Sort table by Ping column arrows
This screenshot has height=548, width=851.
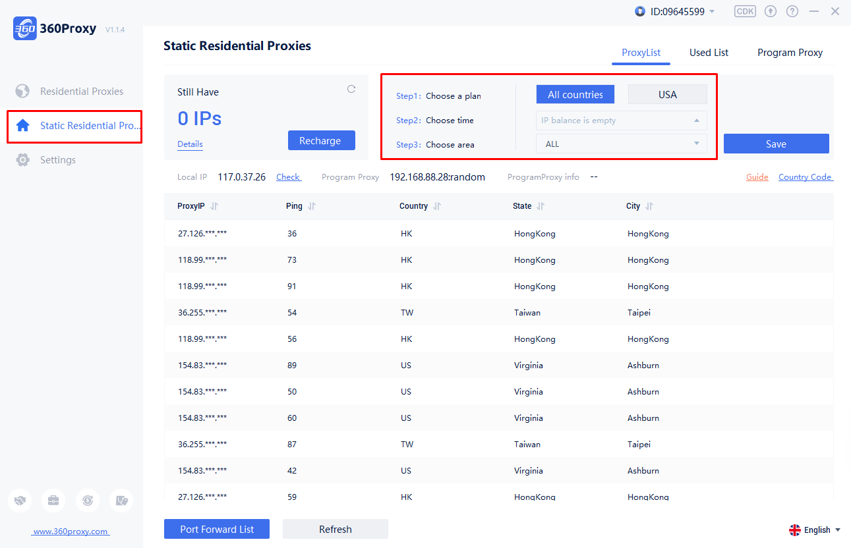312,206
